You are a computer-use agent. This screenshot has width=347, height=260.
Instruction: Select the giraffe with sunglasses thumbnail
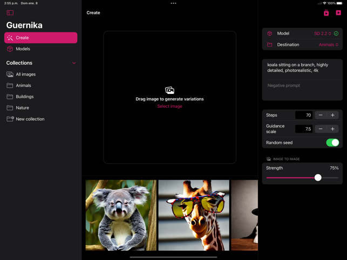tap(194, 215)
